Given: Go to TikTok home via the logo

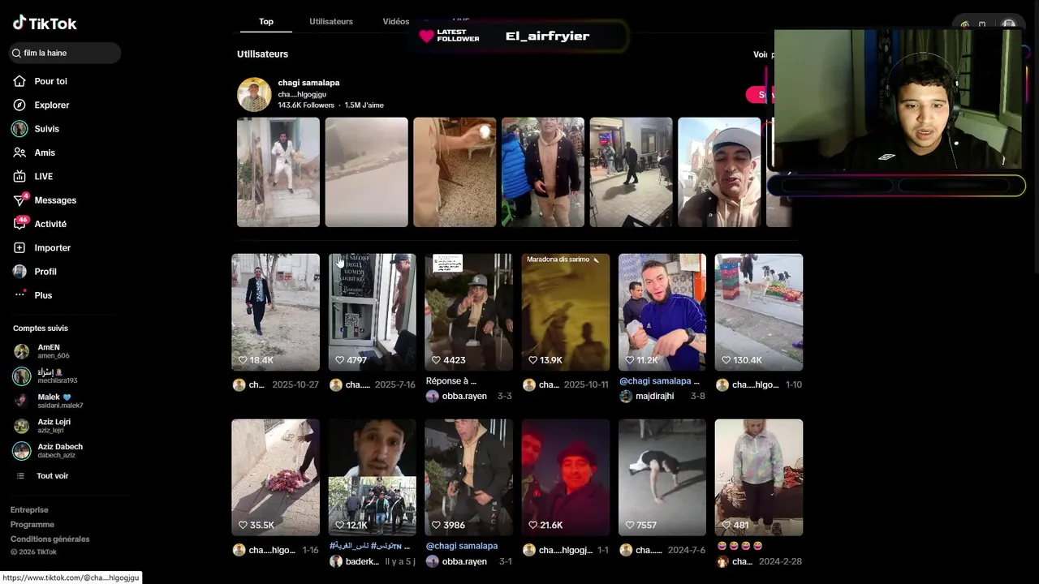Looking at the screenshot, I should tap(45, 24).
